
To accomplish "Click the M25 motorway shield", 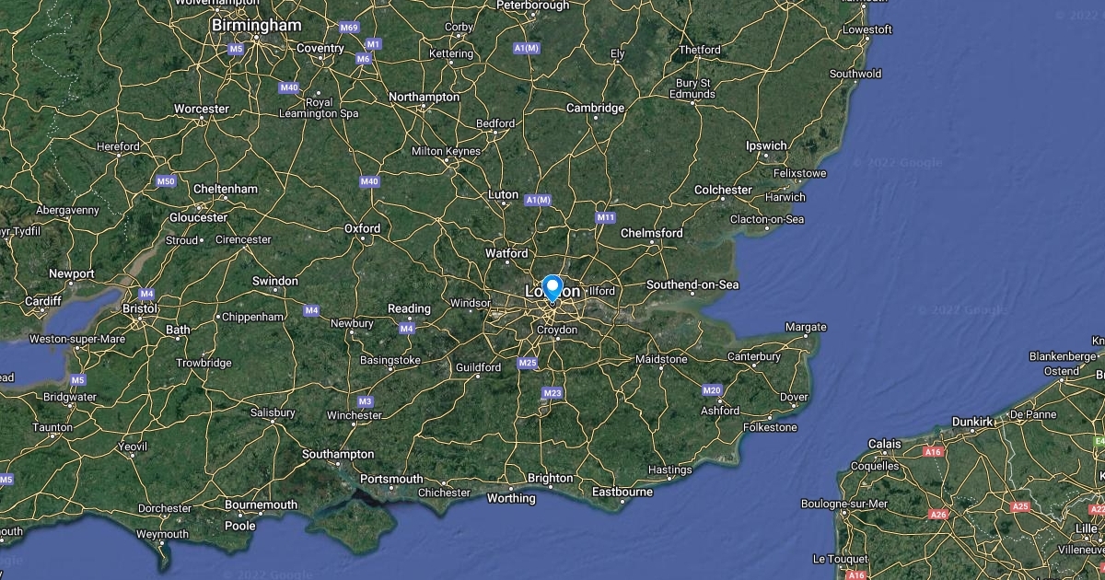I will [x=528, y=363].
